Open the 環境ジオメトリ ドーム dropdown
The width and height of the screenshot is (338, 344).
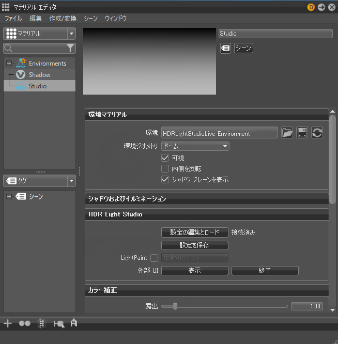pyautogui.click(x=195, y=146)
